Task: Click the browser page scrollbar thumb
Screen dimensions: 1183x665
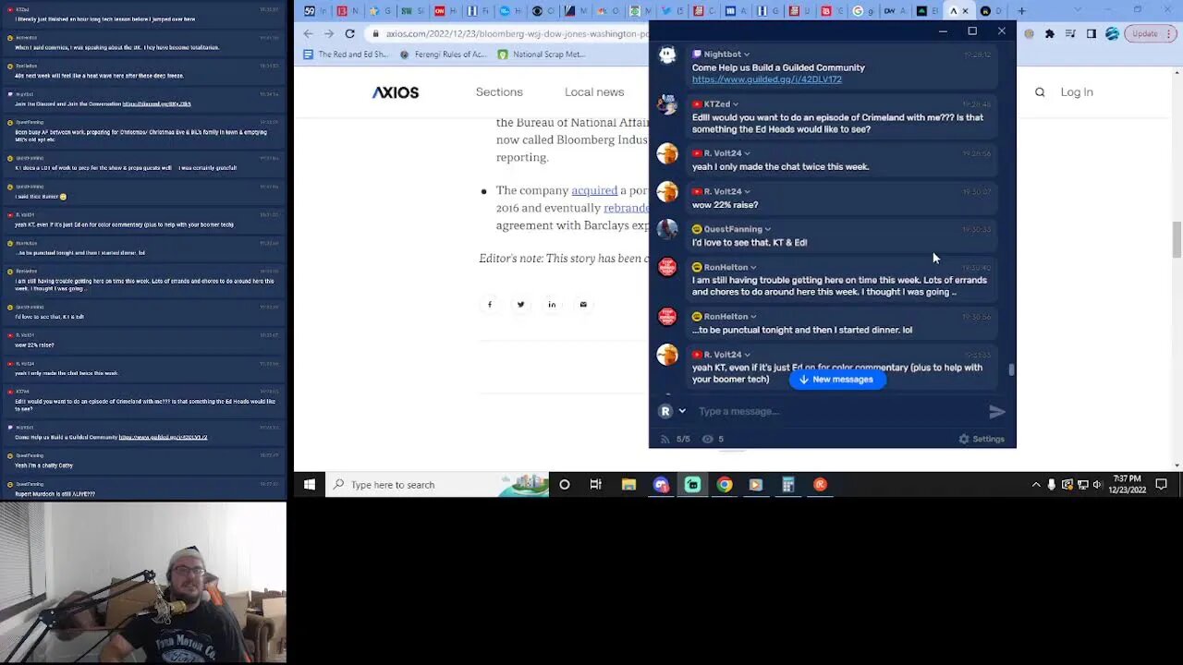Action: (x=1177, y=240)
